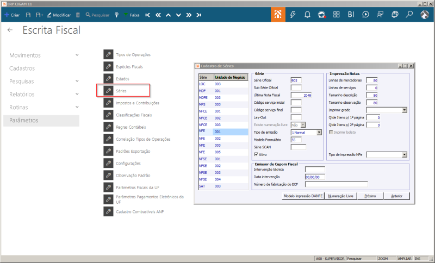Screen dimensions: 435x263
Task: Click the globe icon in top bar
Action: coord(395,15)
